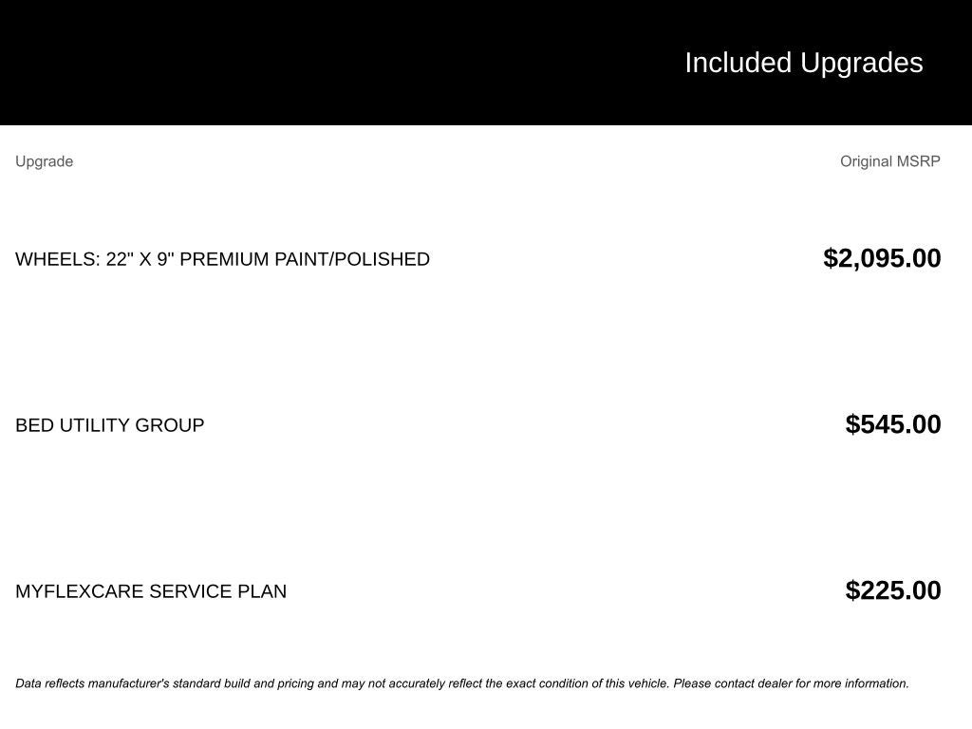Click the 22" X 9" wheel size text

pos(140,259)
